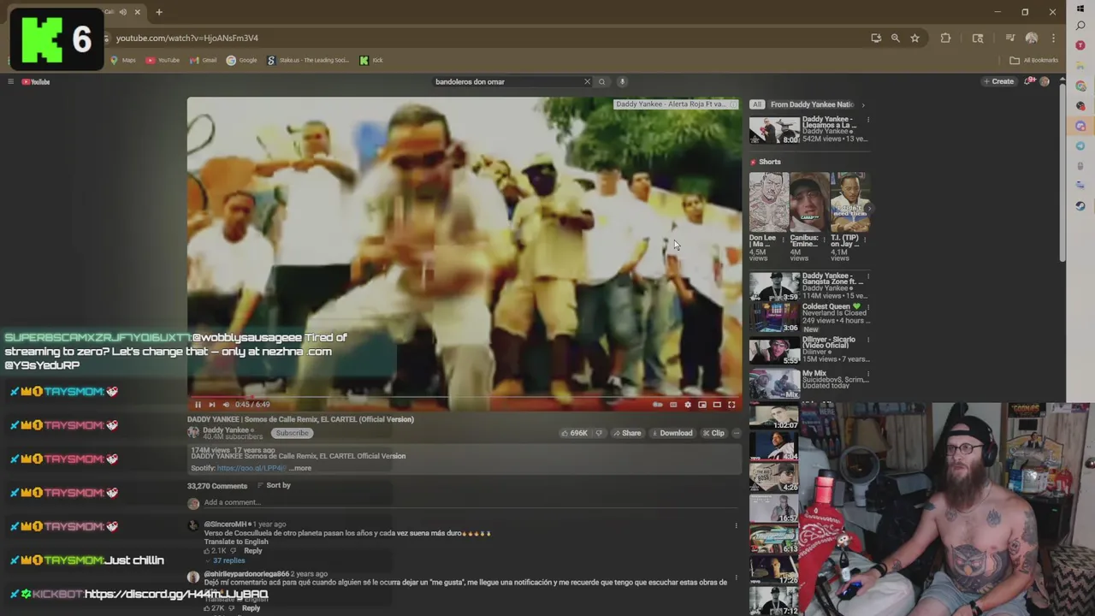Search with the magnifier button
Image resolution: width=1095 pixels, height=616 pixels.
coord(601,81)
